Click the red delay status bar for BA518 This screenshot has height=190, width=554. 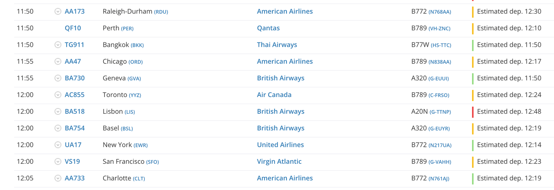point(473,111)
